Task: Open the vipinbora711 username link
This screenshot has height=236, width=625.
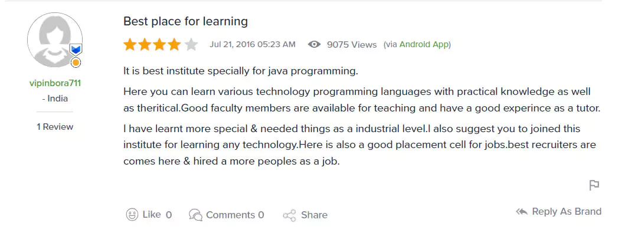Action: pos(55,83)
